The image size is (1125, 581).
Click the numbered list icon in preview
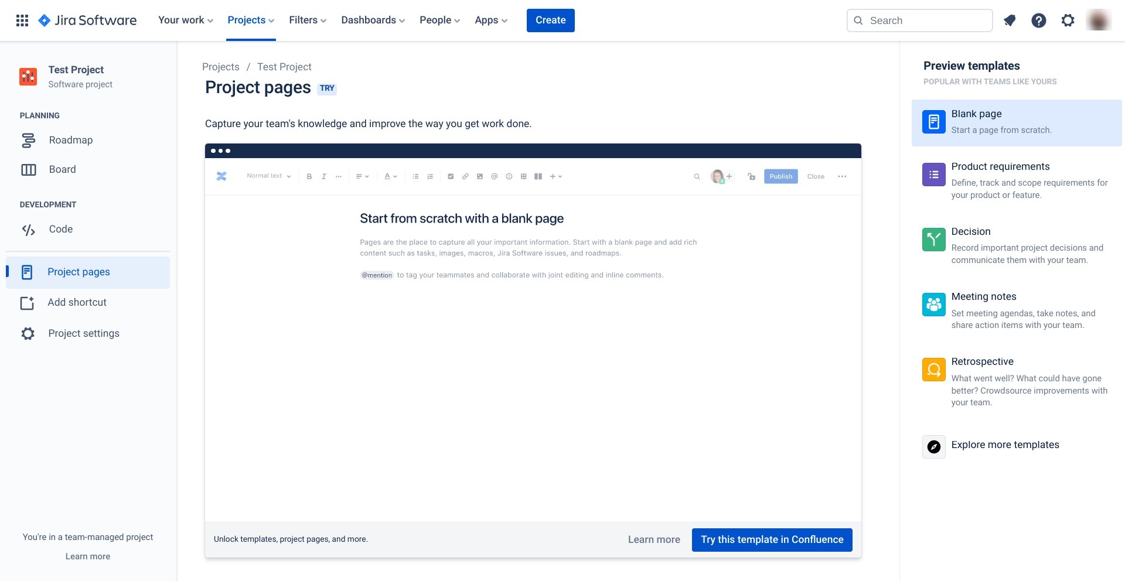point(430,176)
